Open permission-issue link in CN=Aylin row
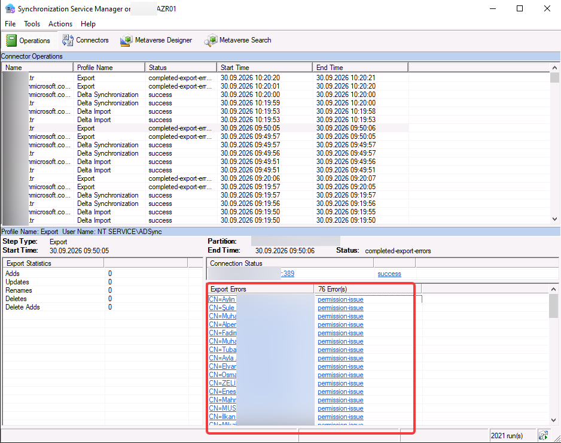Screen dimensions: 561x443 [x=340, y=299]
